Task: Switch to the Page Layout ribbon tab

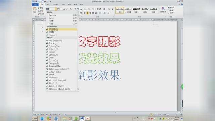Action: (x=55, y=4)
